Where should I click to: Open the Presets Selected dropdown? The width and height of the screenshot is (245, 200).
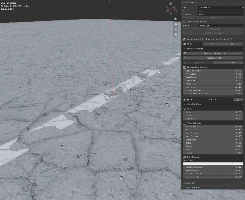tap(213, 49)
